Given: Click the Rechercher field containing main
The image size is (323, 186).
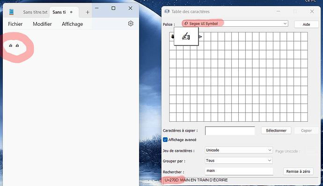Looking at the screenshot, I should (x=239, y=171).
